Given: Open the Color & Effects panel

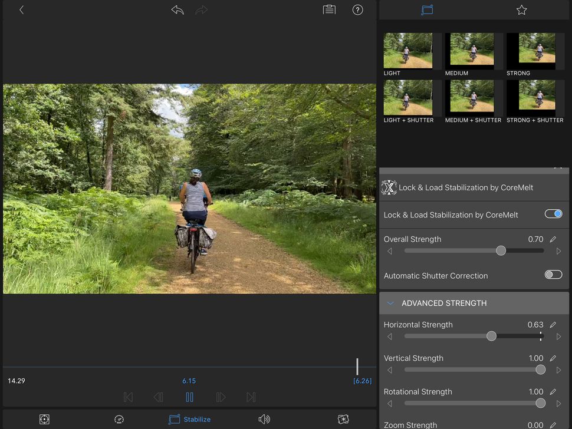Looking at the screenshot, I should pyautogui.click(x=344, y=419).
